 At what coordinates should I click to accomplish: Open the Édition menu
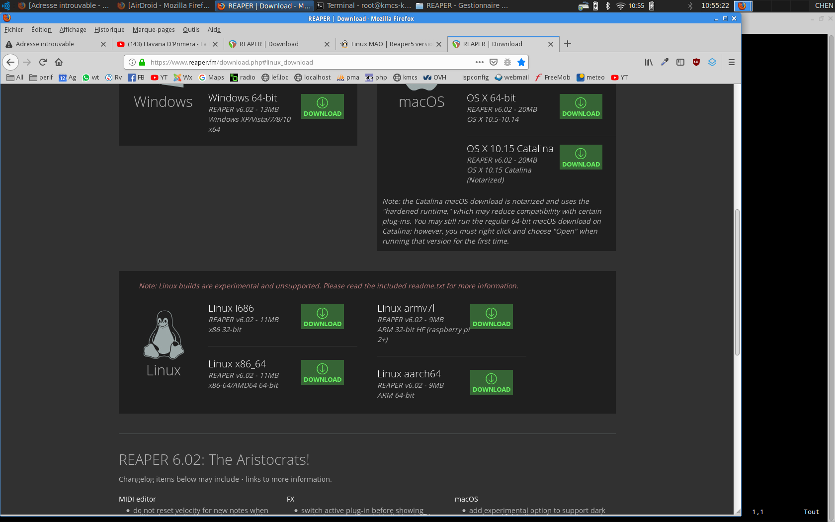41,30
